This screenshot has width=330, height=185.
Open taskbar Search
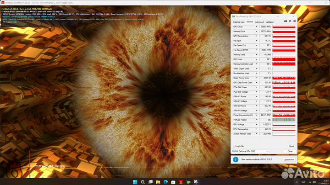[143, 182]
